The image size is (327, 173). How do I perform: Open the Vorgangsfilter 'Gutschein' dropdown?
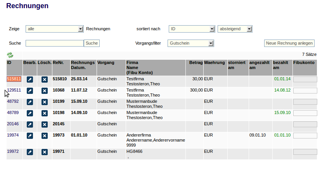coord(191,43)
